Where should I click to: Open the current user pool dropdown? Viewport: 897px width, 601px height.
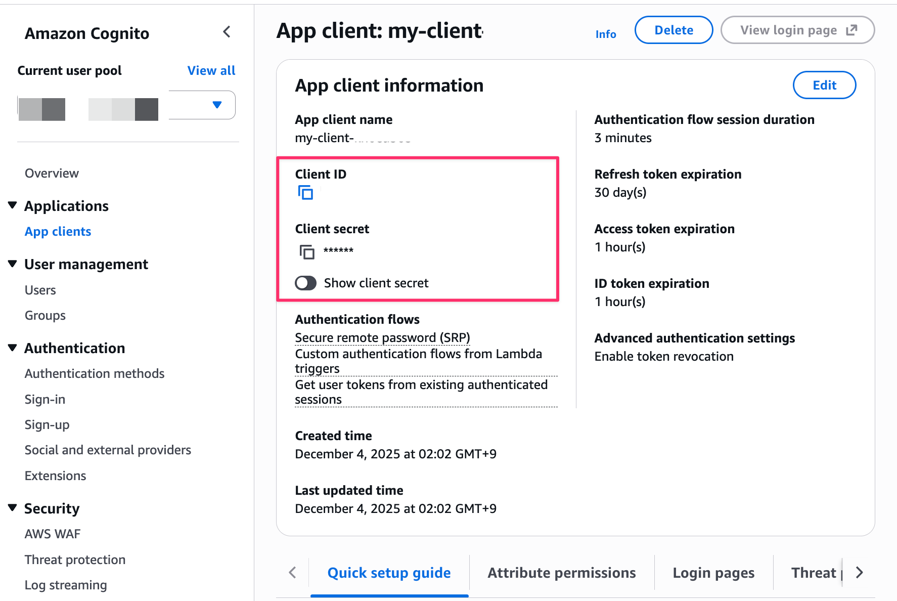[x=217, y=105]
